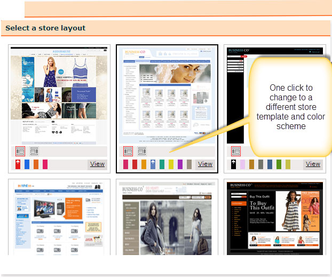Click layout icon under the black sidebar template

click(x=236, y=151)
